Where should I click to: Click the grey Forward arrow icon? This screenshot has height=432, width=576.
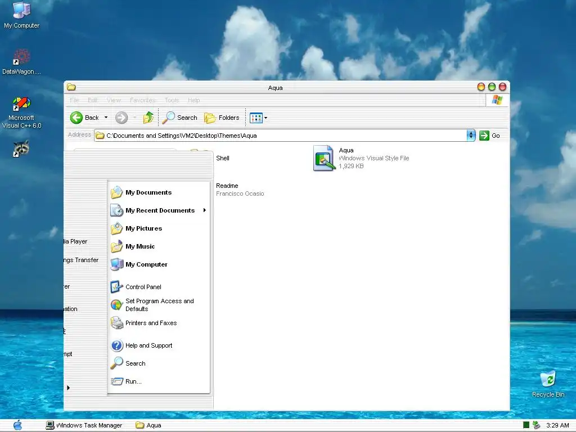point(121,118)
